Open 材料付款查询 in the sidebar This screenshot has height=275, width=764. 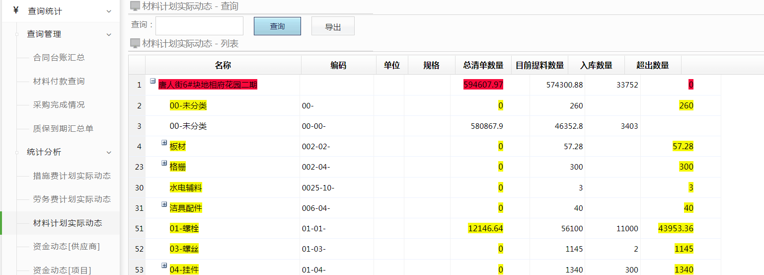pos(59,81)
